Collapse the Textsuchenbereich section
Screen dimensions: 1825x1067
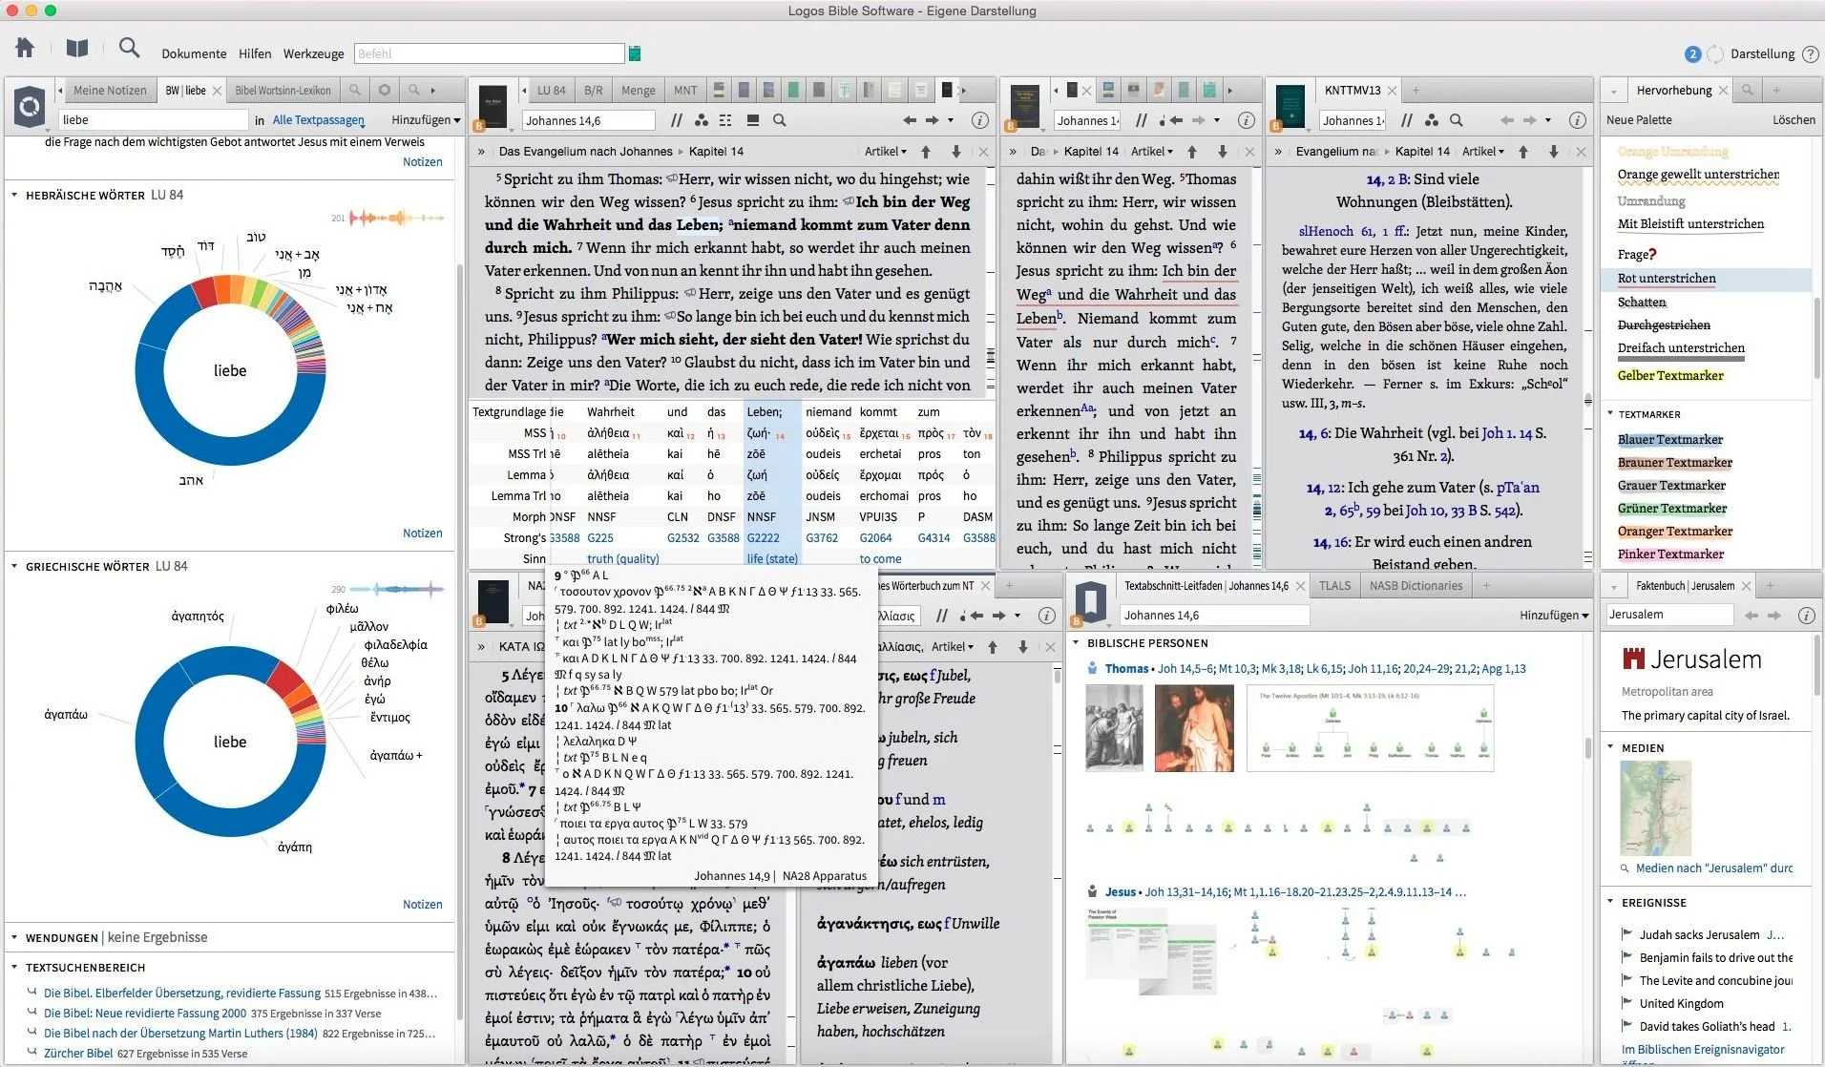click(14, 967)
